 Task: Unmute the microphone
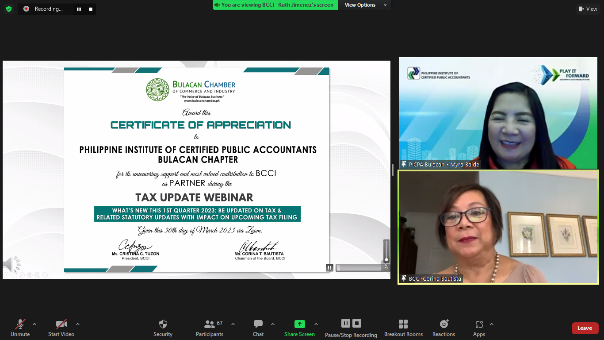[20, 328]
